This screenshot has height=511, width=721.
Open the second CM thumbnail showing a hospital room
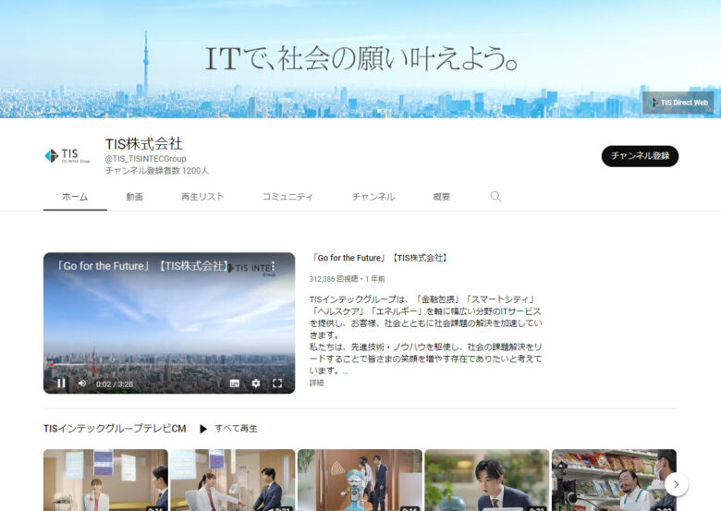click(233, 481)
